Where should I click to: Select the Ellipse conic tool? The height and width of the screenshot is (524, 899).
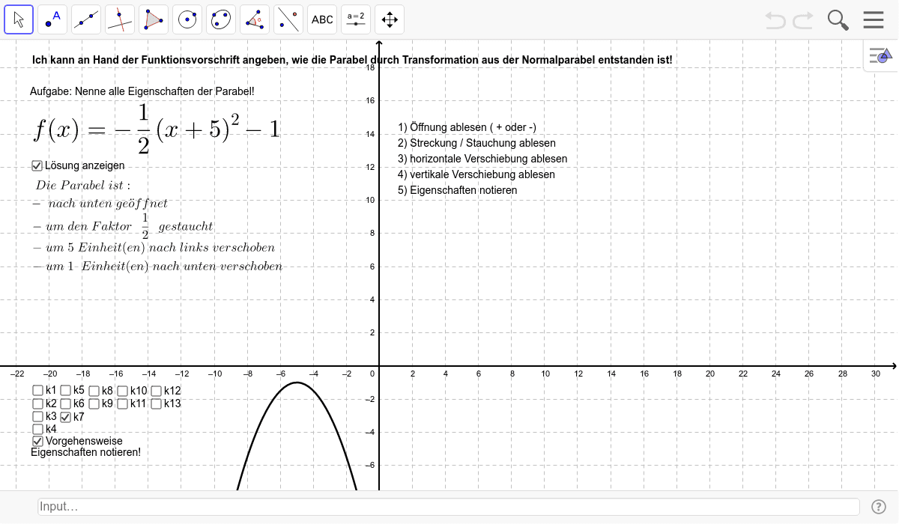point(221,19)
